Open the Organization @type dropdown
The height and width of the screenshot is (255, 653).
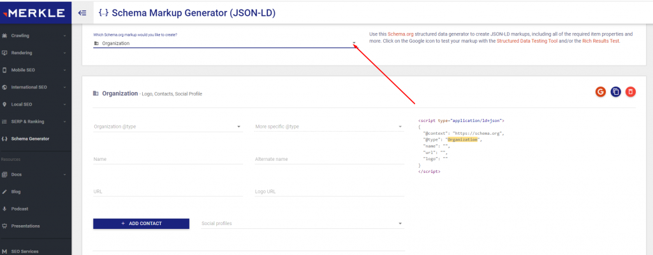[168, 127]
